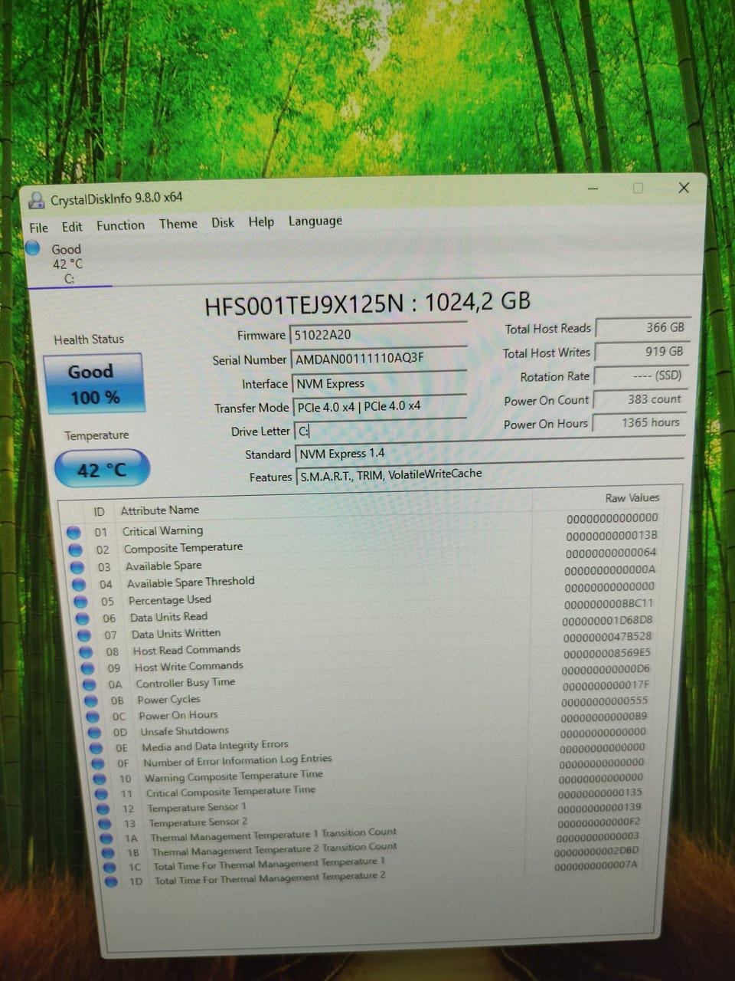This screenshot has height=981, width=735.
Task: Click the status orb for attribute 1B
Action: [x=108, y=853]
